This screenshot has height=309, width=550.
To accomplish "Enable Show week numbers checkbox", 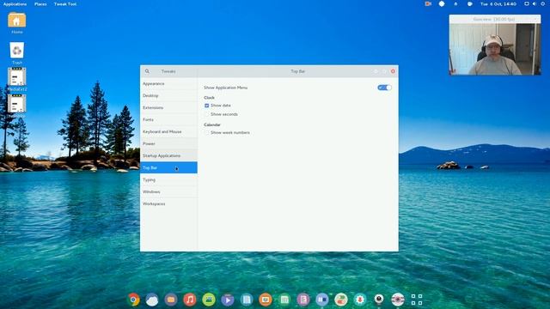I will [206, 133].
